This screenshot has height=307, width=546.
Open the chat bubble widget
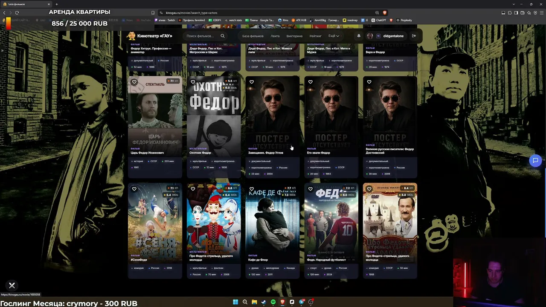[x=535, y=161]
